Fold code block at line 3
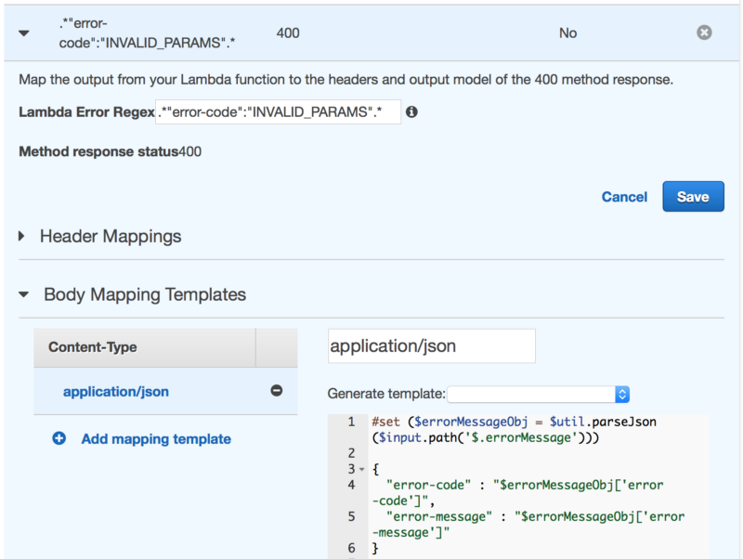 [362, 470]
